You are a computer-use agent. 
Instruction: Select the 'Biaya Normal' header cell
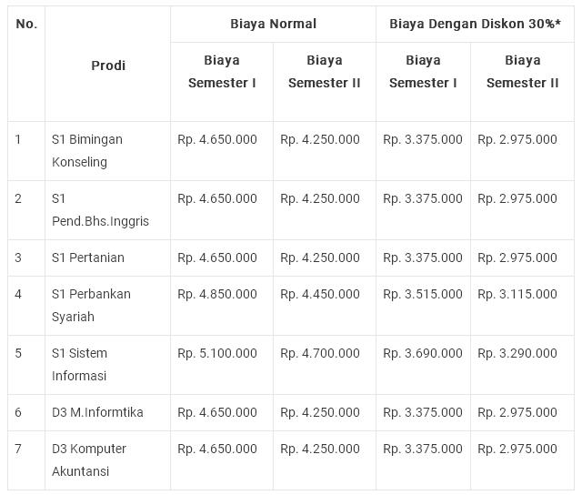click(x=273, y=24)
